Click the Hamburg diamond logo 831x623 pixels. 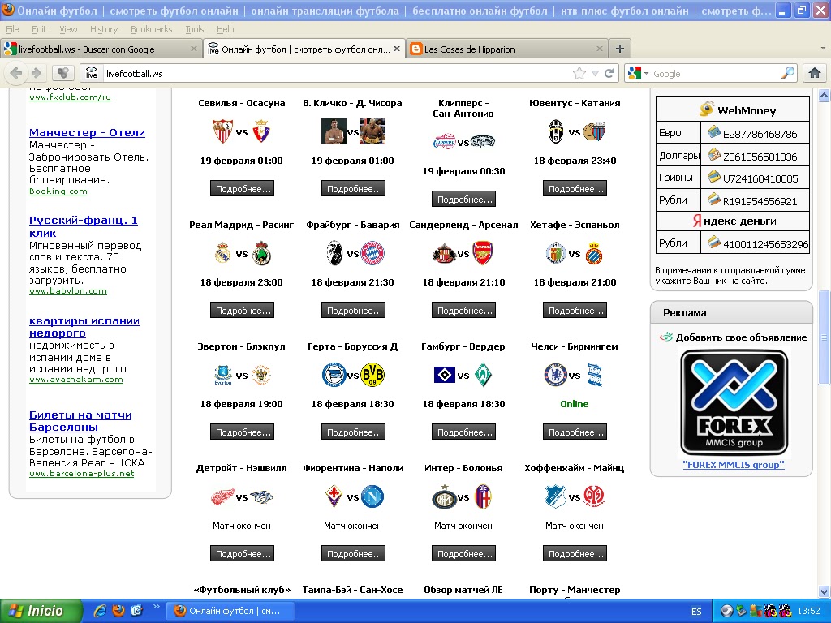444,375
